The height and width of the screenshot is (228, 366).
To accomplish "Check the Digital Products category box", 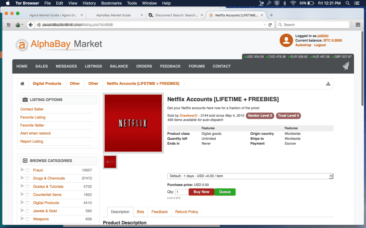I will (x=27, y=203).
